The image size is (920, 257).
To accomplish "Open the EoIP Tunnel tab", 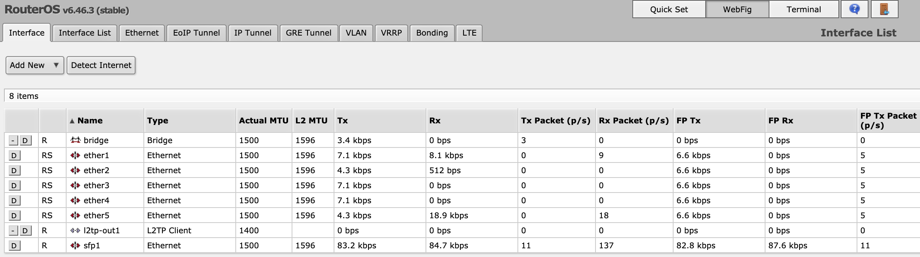I will [197, 33].
